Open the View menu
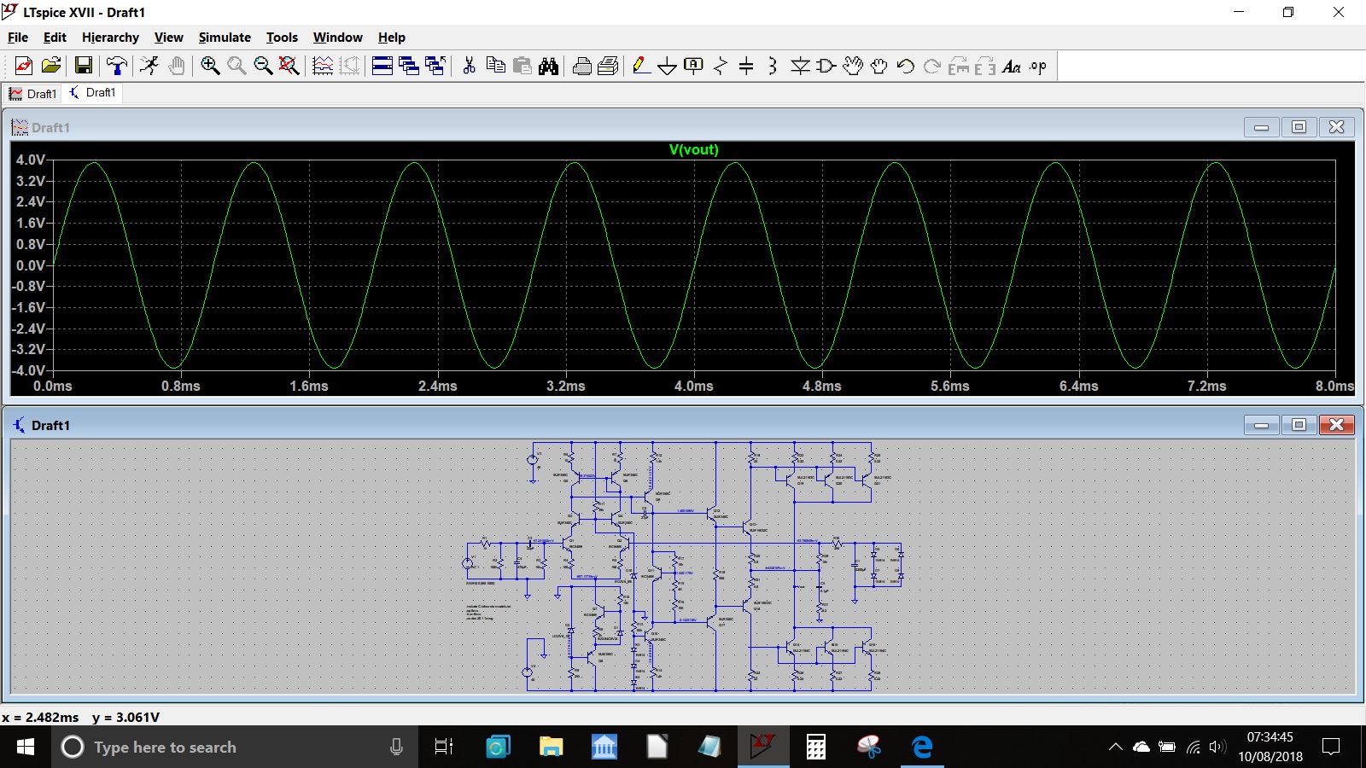 pyautogui.click(x=168, y=38)
